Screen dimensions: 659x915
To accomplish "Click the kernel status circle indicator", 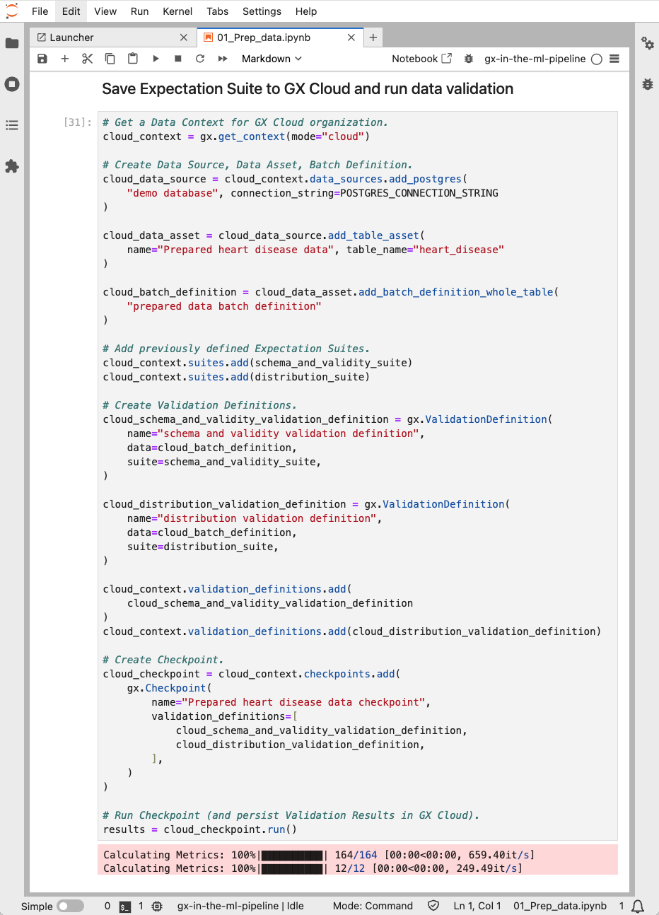I will pos(597,59).
